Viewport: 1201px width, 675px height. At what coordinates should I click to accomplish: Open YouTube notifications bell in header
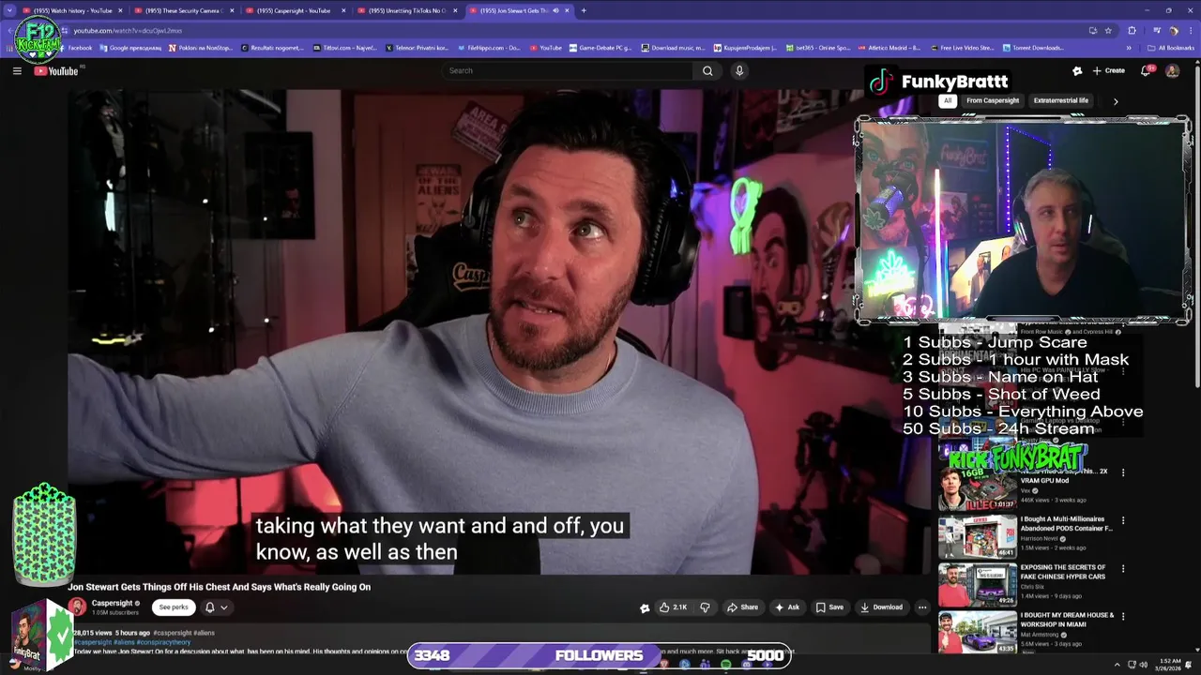click(1146, 71)
